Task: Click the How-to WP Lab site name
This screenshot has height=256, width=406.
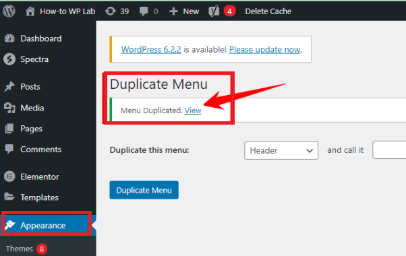Action: (67, 11)
